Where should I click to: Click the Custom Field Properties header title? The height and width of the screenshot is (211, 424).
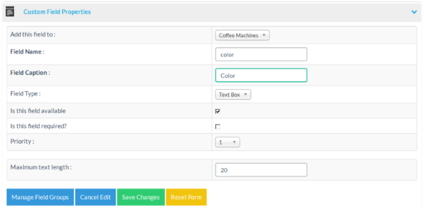57,12
